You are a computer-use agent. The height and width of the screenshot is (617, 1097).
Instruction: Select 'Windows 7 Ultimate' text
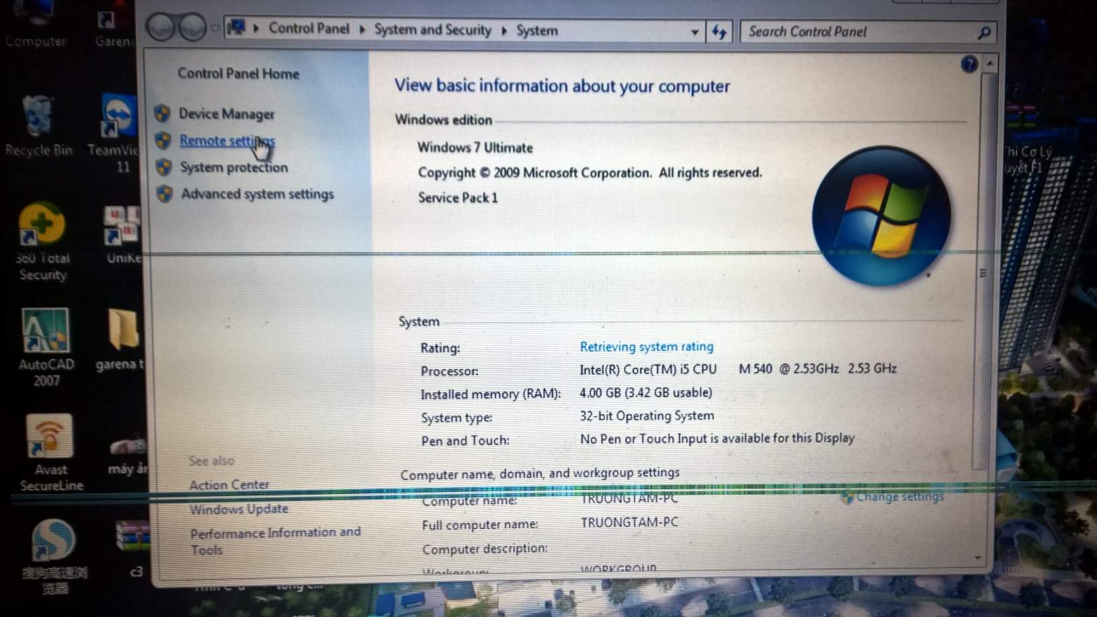pyautogui.click(x=475, y=147)
